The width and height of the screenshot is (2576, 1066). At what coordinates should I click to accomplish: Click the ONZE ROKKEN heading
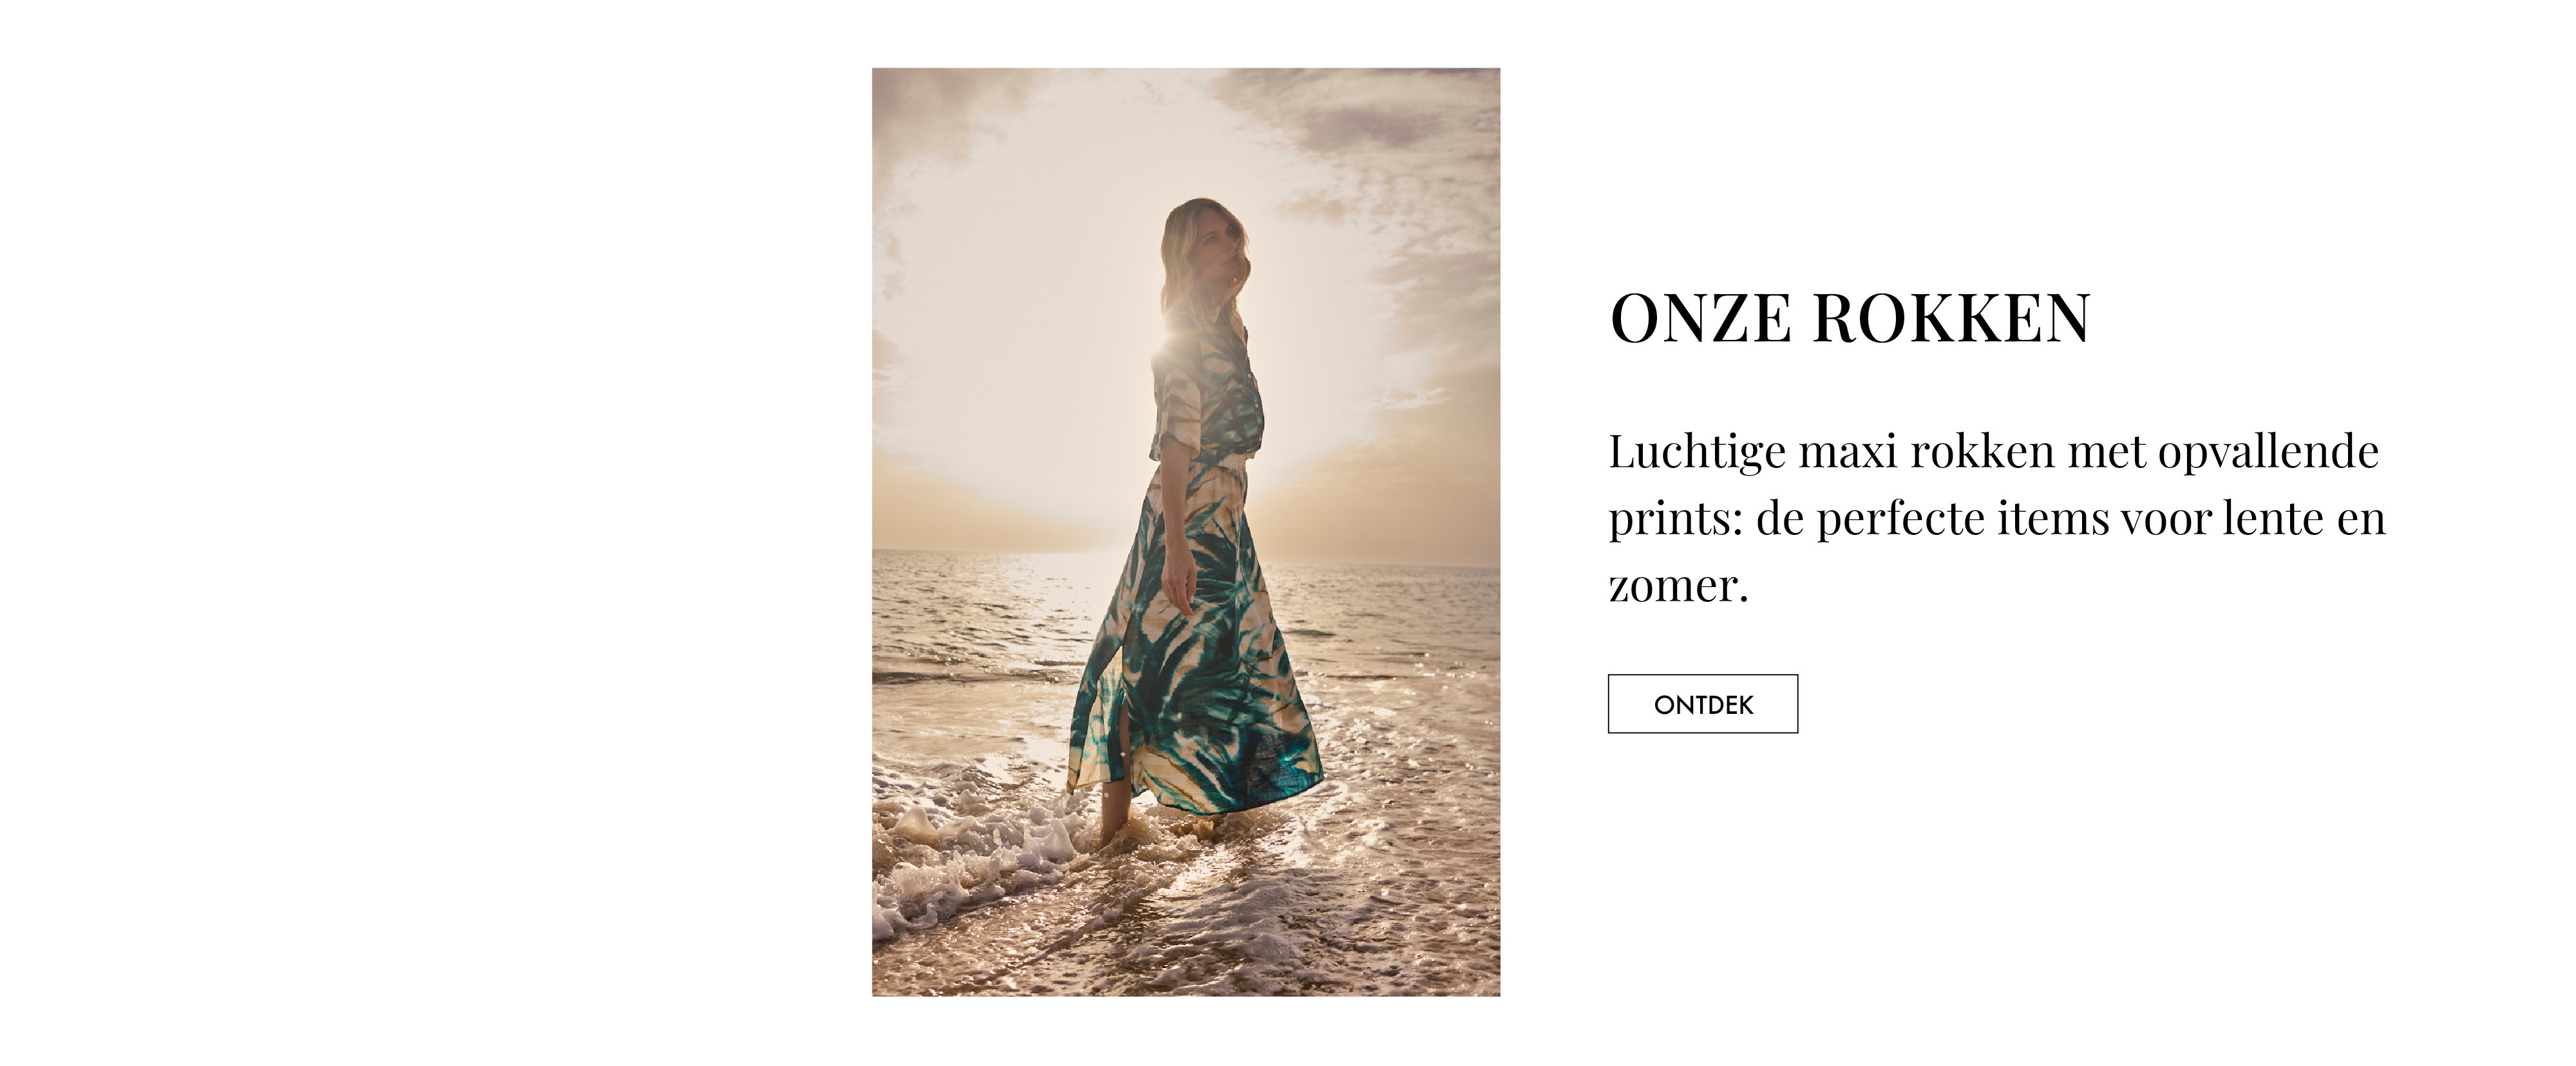[x=1850, y=318]
